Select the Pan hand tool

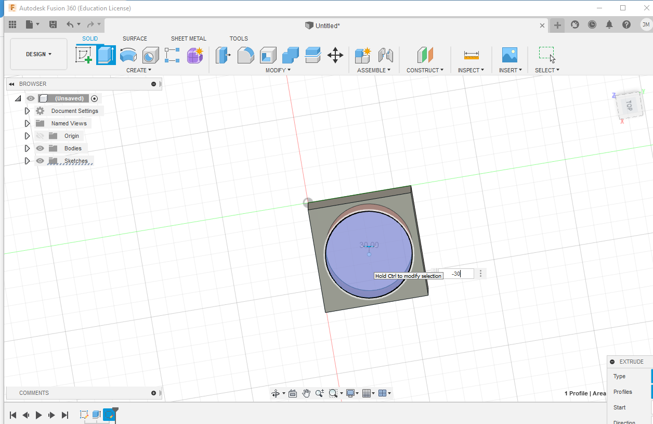coord(306,393)
